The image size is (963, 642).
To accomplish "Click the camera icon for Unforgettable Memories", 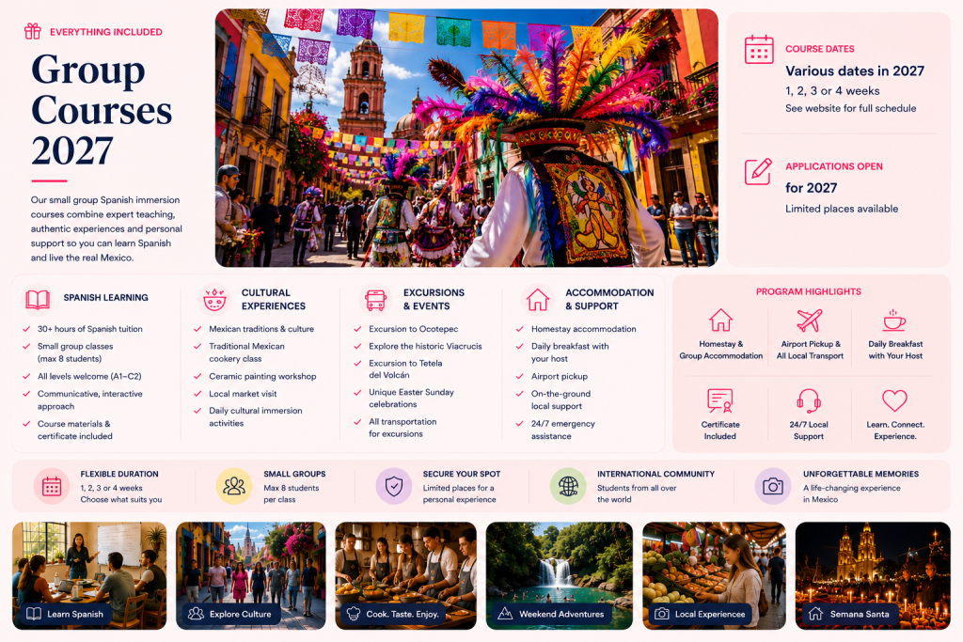I will pos(773,487).
